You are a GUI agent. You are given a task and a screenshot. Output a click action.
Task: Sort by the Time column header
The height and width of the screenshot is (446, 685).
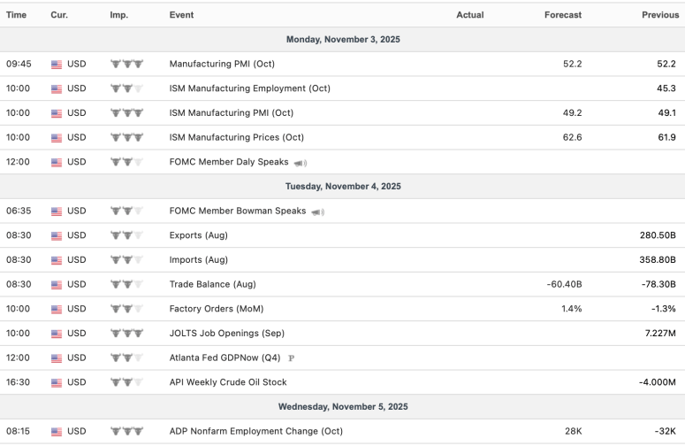pos(17,15)
